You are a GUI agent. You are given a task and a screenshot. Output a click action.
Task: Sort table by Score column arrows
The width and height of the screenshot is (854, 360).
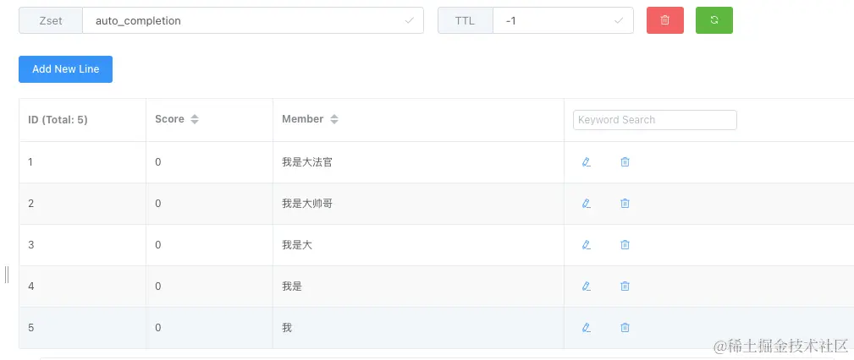[195, 120]
